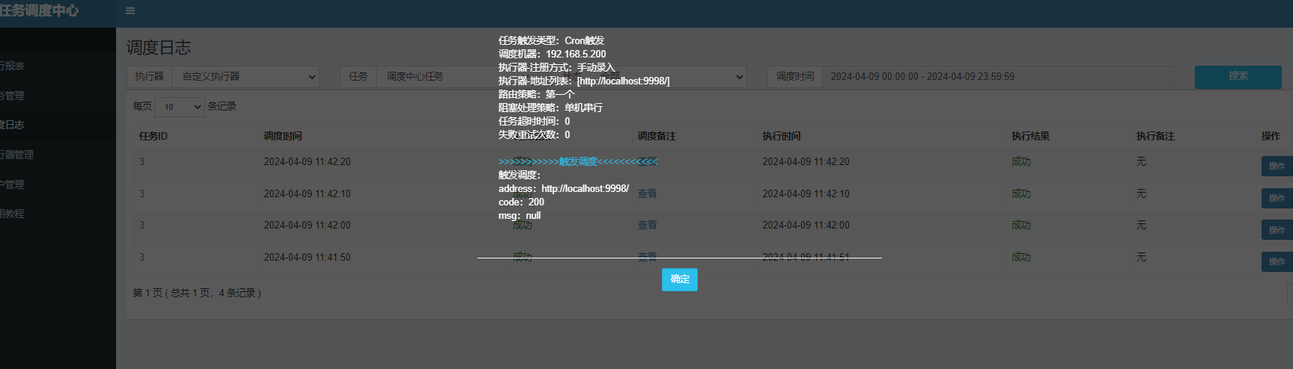This screenshot has height=369, width=1293.
Task: Click dialog line 路由策略：第一个
Action: [x=537, y=94]
